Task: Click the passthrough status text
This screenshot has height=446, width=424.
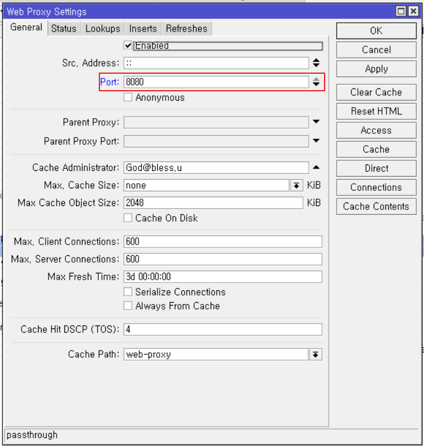Action: point(32,435)
